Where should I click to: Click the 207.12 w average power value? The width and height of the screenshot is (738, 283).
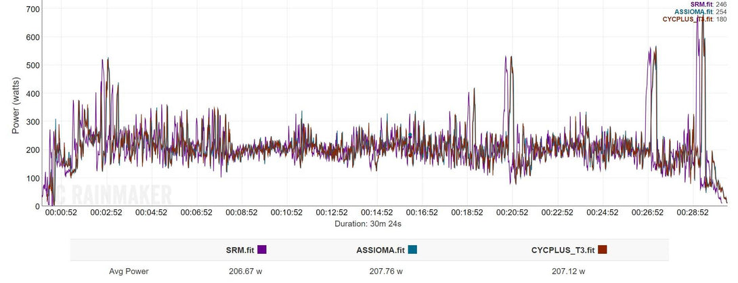click(568, 271)
